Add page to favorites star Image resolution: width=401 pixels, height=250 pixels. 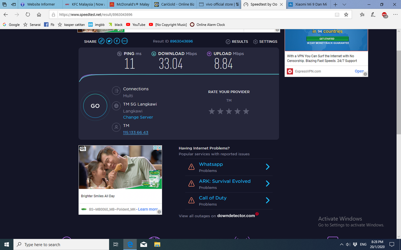coord(346,14)
